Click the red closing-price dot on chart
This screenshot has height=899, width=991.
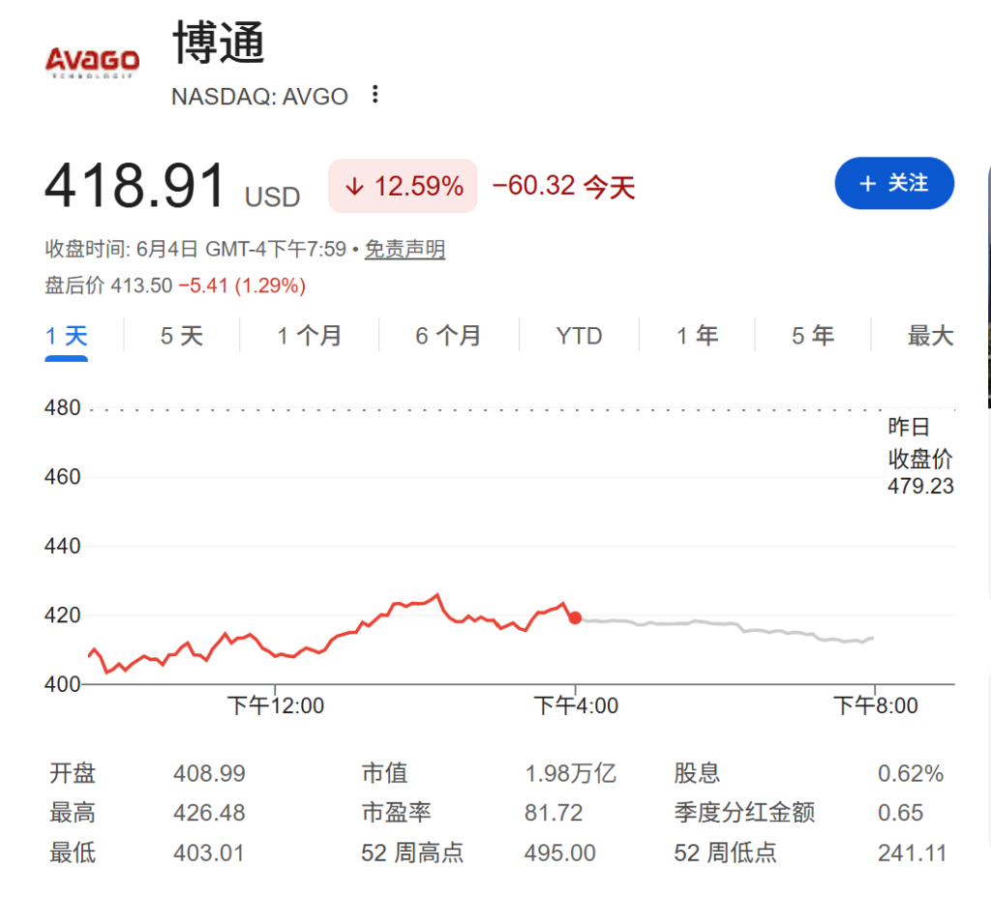tap(575, 617)
